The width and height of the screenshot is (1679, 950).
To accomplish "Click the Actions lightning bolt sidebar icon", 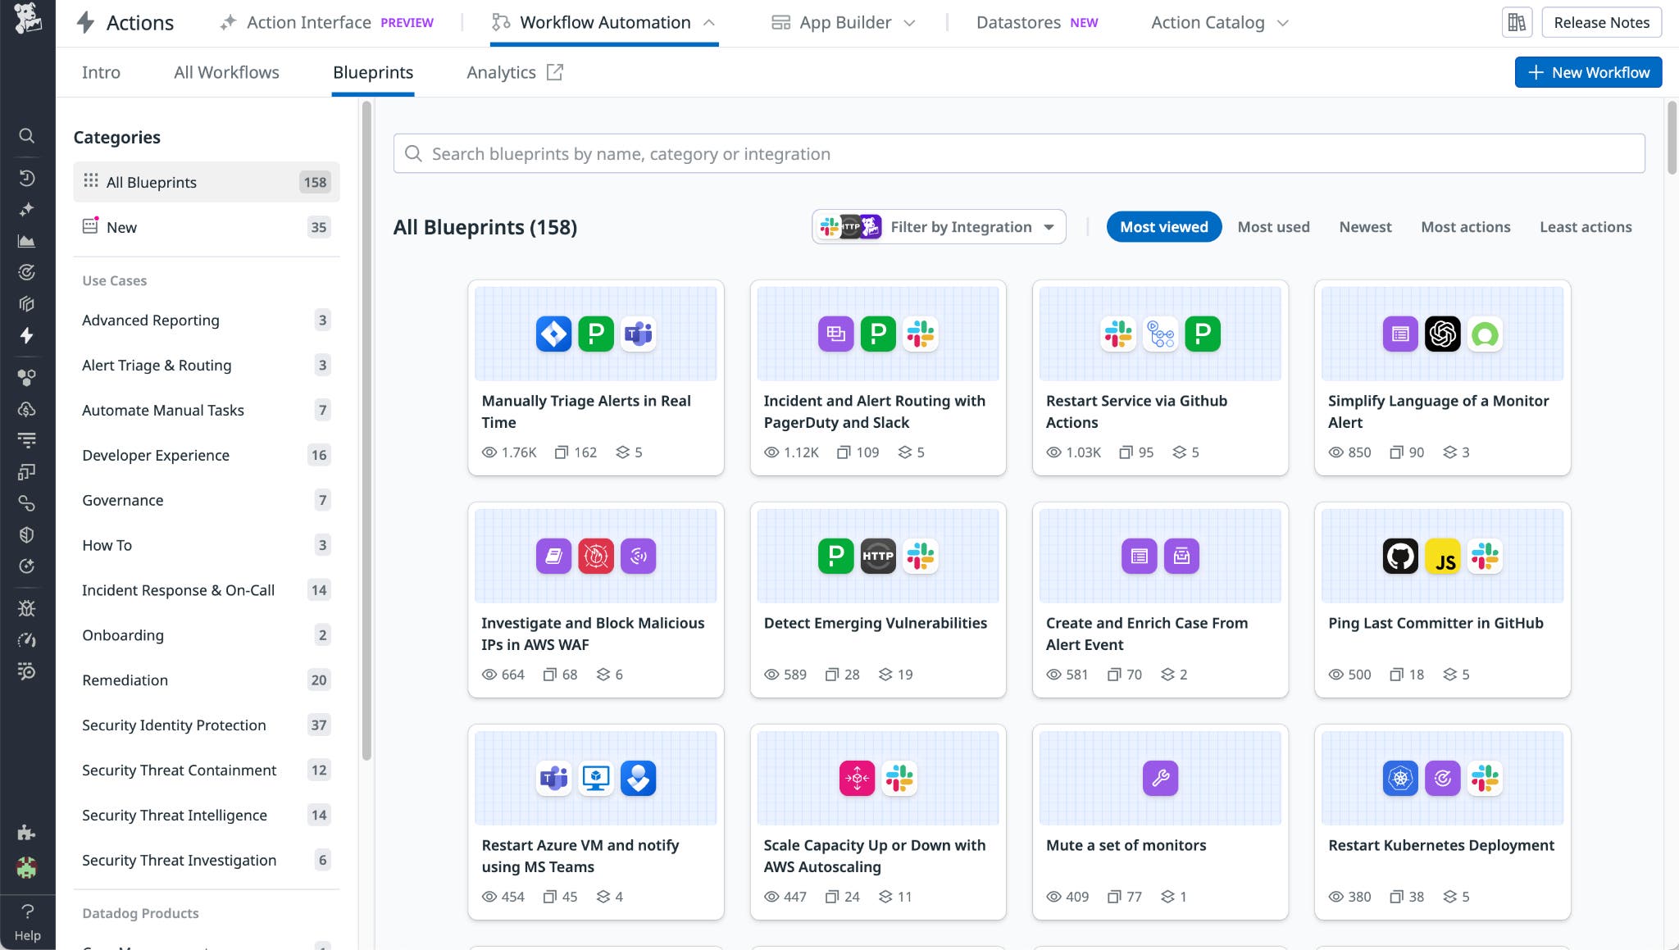I will (x=27, y=336).
